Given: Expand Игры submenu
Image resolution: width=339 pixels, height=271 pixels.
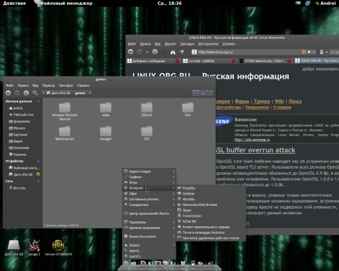Looking at the screenshot, I should point(149,182).
